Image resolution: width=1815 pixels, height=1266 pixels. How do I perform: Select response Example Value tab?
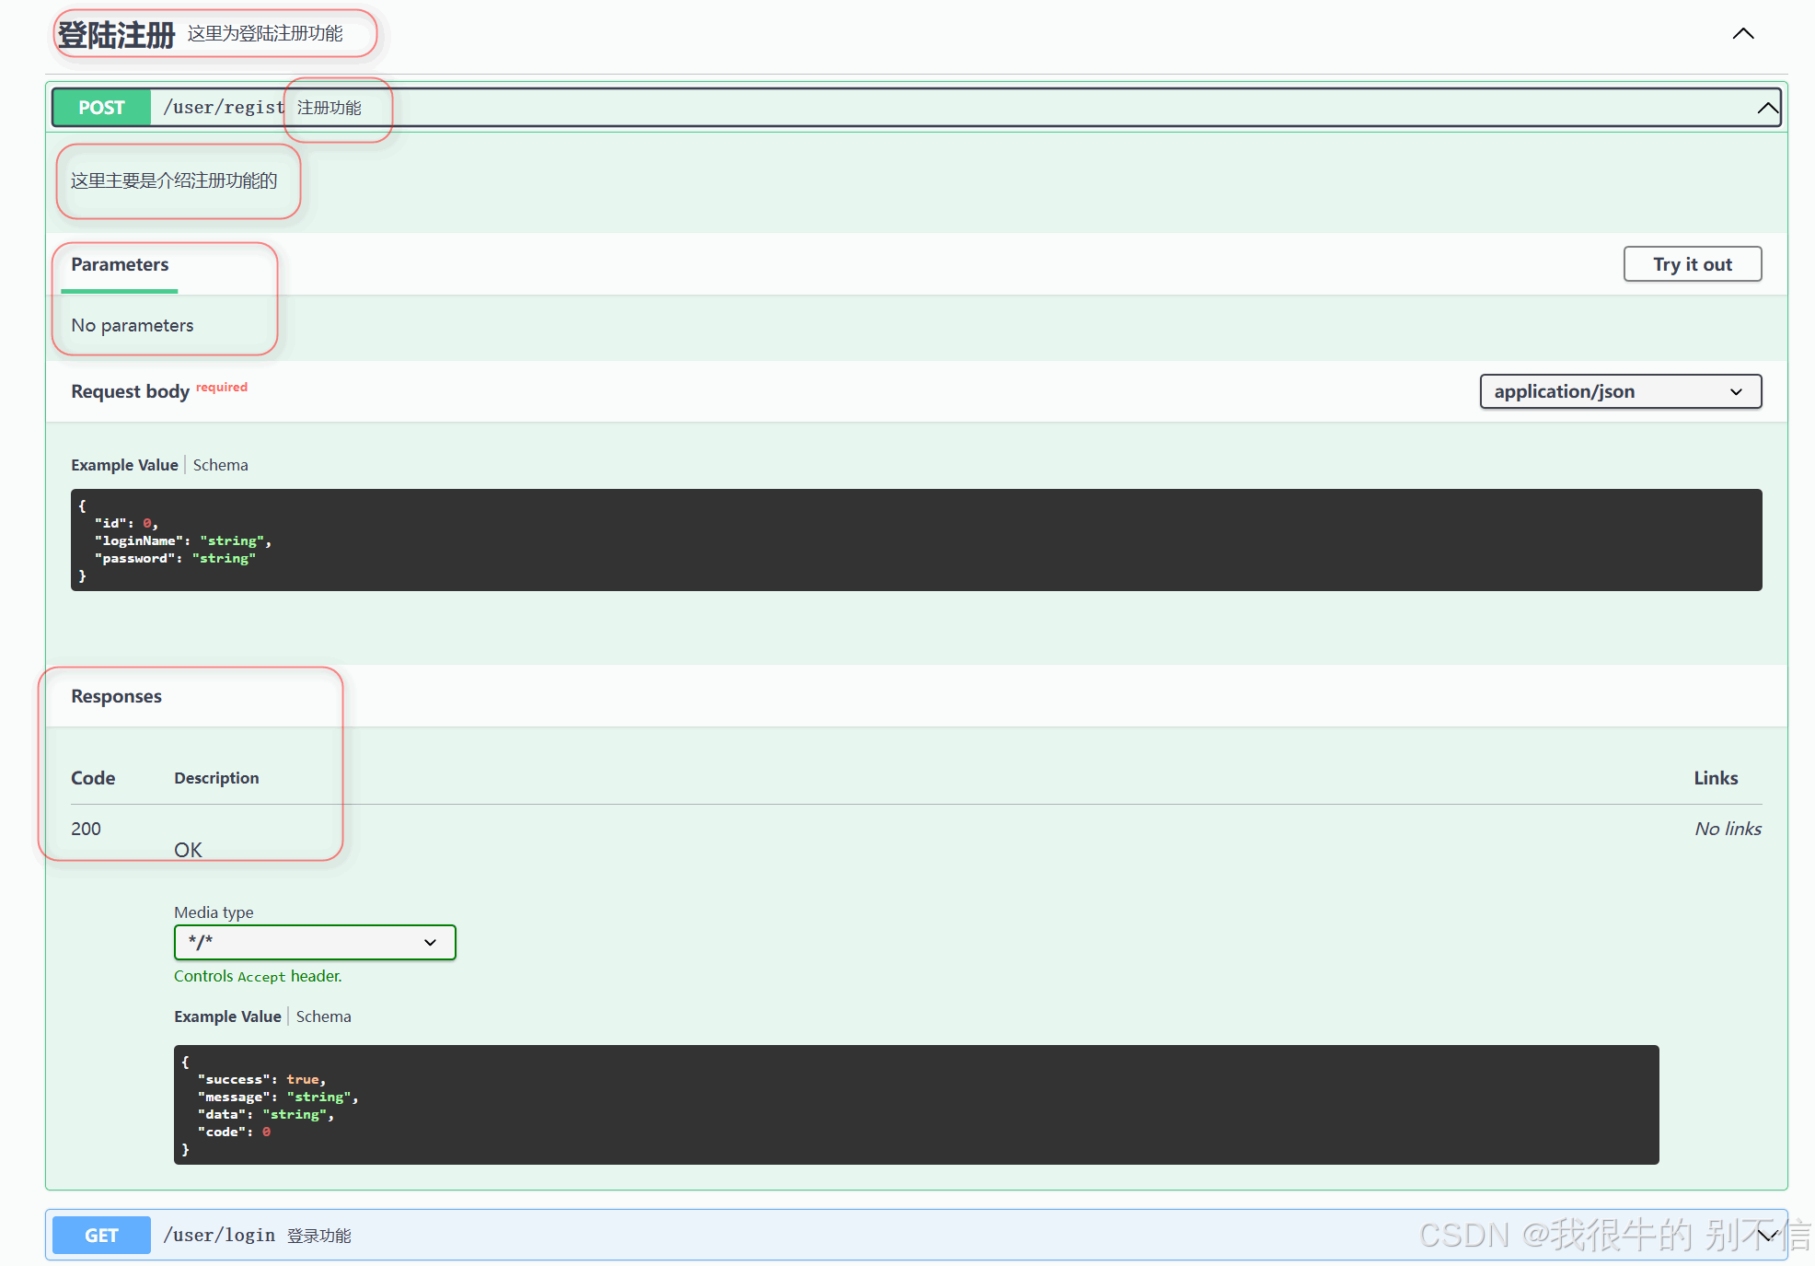[x=227, y=1016]
